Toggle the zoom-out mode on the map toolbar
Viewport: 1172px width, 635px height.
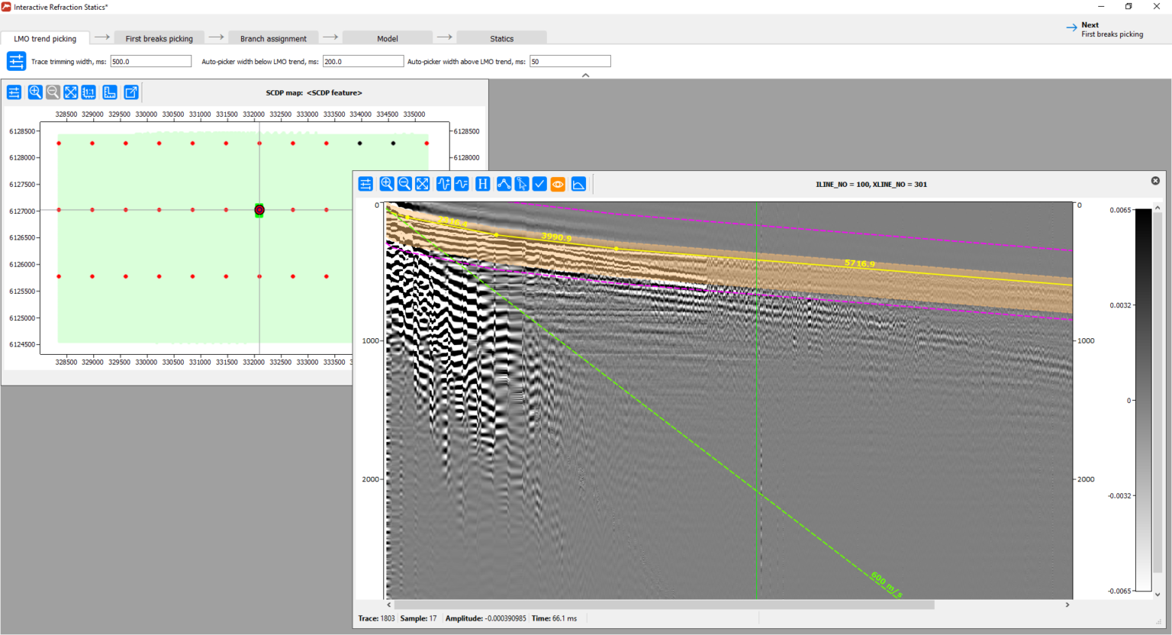point(52,92)
